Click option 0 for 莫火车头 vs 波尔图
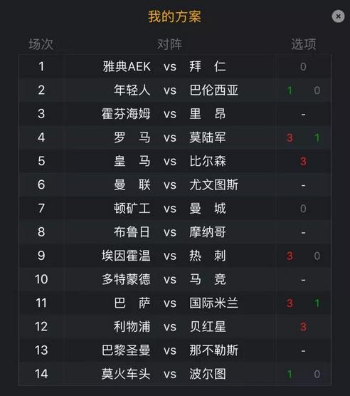 click(x=317, y=374)
